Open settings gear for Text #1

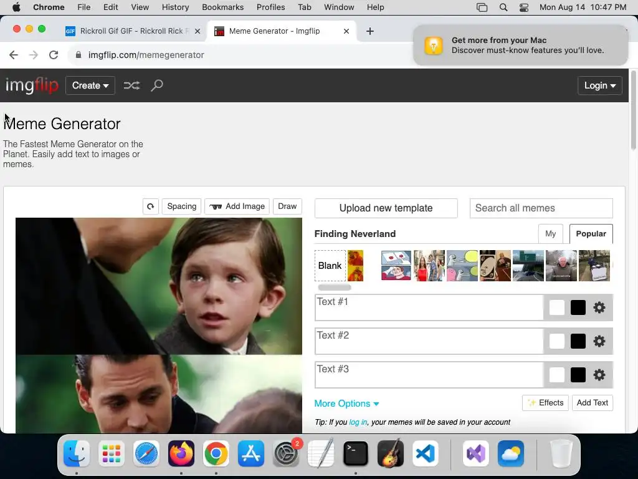599,307
